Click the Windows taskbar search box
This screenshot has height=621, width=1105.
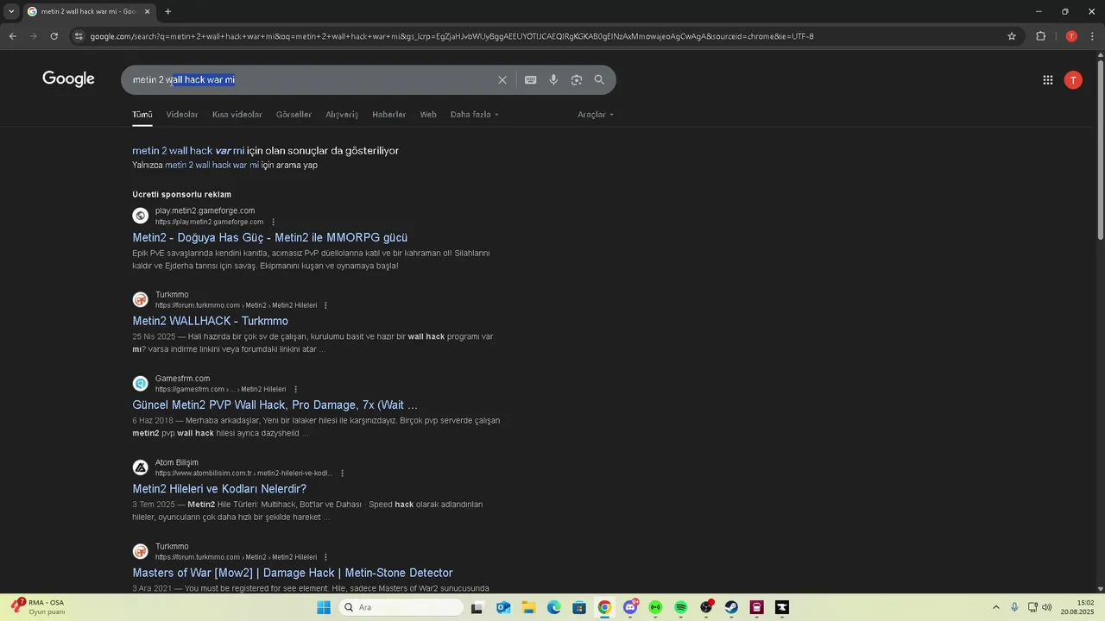401,607
